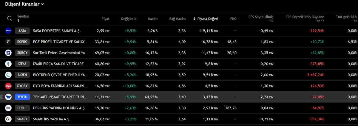Image resolution: width=358 pixels, height=126 pixels.
Task: Sort by Tmt getirisi % column header
Action: [346, 19]
